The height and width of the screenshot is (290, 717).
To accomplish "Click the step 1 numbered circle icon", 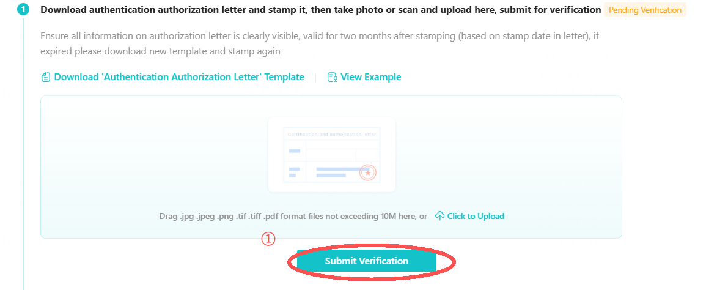I will pos(23,10).
